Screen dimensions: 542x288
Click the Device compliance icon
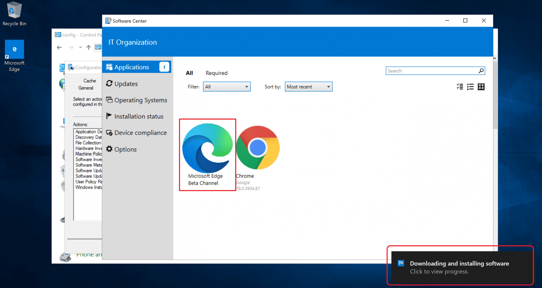pyautogui.click(x=109, y=132)
